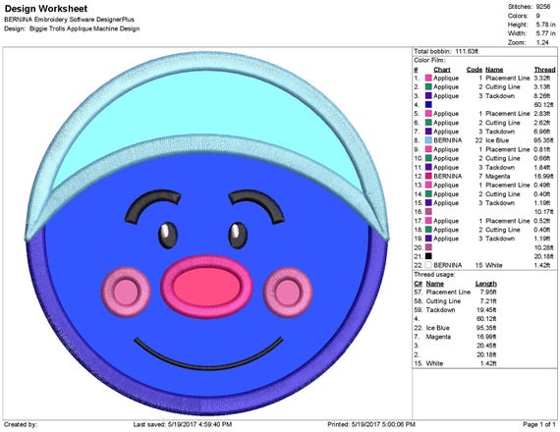
Task: Click the thread value '95.35ft' in Color Film row 8
Action: [543, 140]
